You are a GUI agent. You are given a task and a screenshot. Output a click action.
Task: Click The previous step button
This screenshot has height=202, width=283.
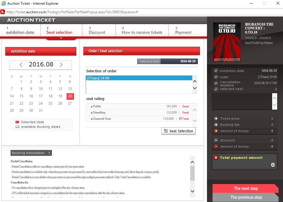point(246,197)
